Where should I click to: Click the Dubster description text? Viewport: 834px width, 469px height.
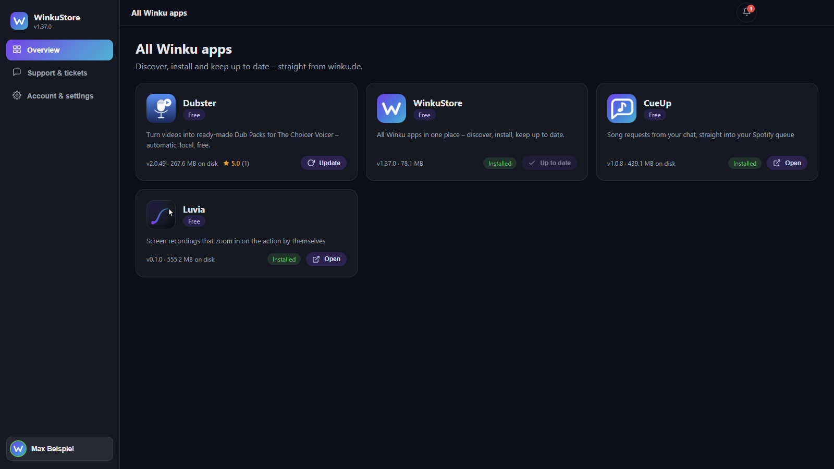(242, 140)
